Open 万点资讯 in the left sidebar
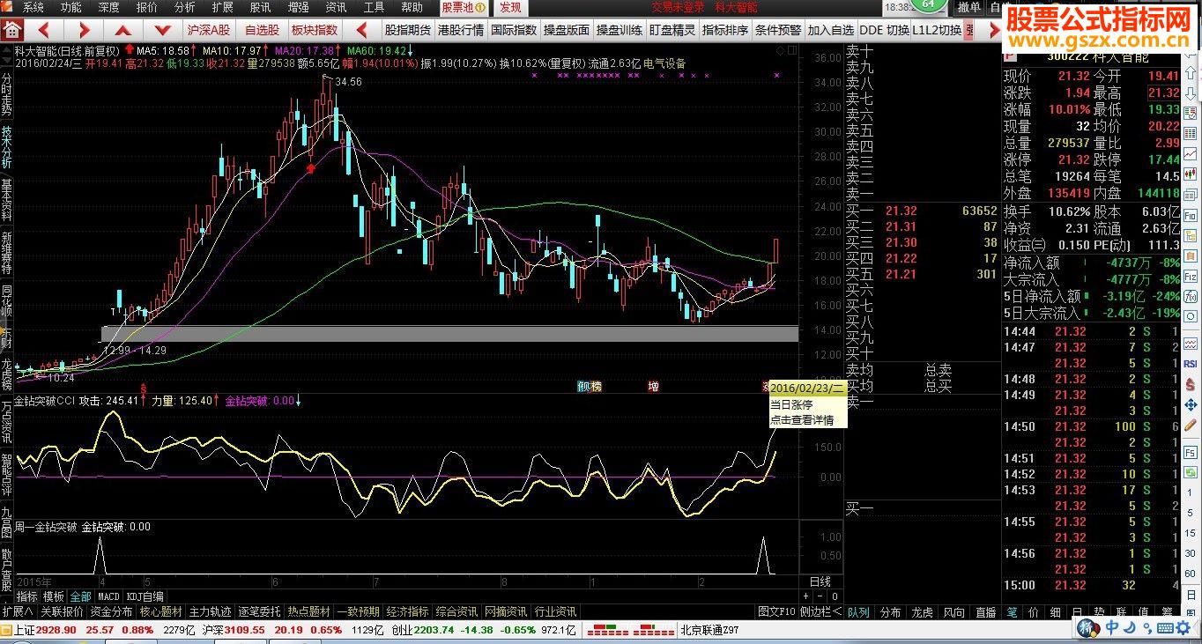Viewport: 1202px width, 644px height. pyautogui.click(x=7, y=421)
